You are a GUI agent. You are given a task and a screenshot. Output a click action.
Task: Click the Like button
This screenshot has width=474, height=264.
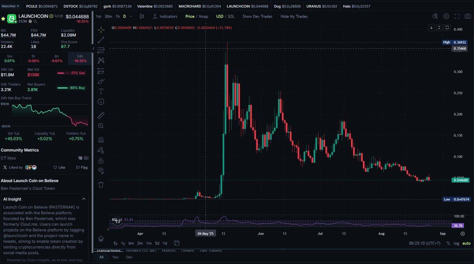(59, 168)
